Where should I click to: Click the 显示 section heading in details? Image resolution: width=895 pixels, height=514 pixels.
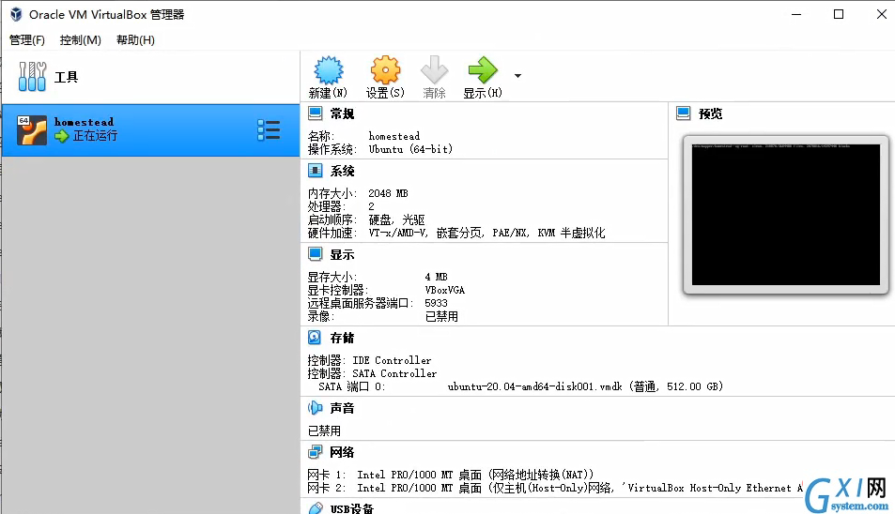[342, 255]
